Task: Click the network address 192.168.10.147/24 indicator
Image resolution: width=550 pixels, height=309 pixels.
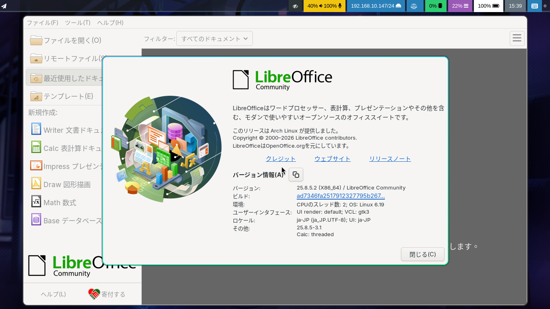Action: [x=376, y=6]
